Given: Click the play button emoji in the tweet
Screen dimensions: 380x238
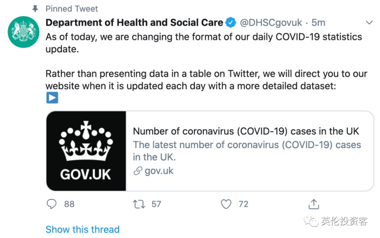Looking at the screenshot, I should click(52, 98).
